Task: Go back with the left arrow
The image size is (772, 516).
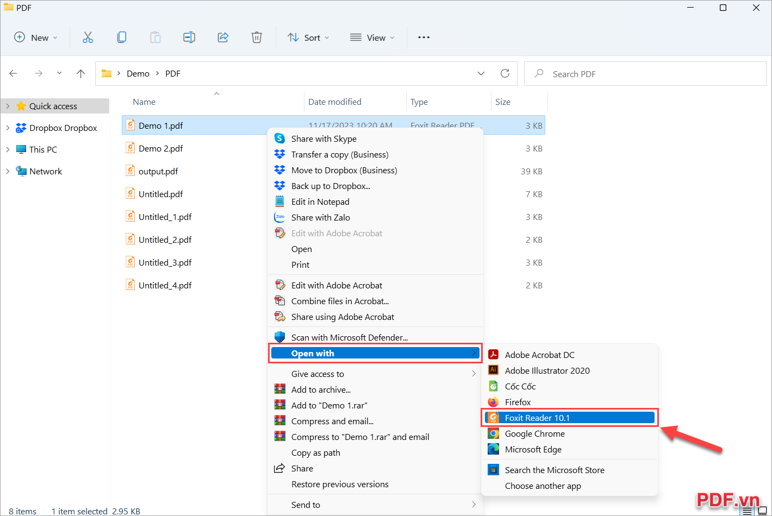Action: [x=14, y=73]
